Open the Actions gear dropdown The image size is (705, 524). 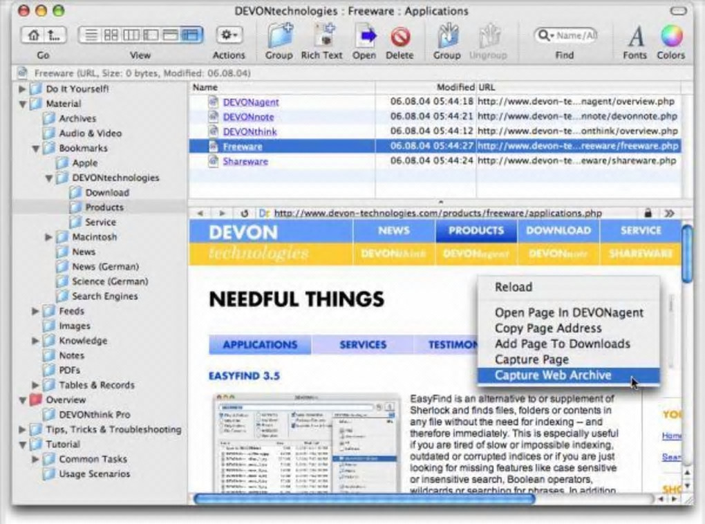point(229,35)
